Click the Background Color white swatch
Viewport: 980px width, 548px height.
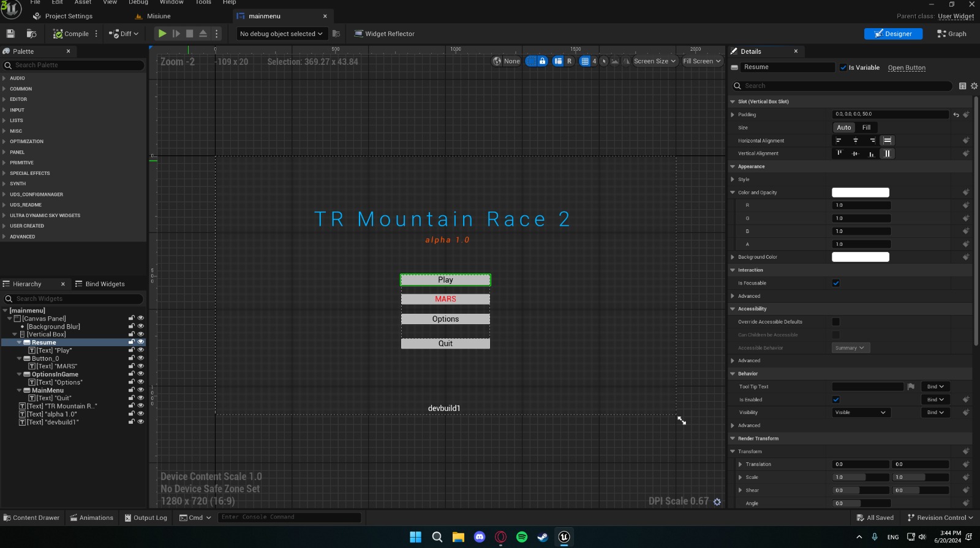(x=860, y=257)
